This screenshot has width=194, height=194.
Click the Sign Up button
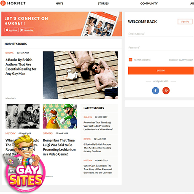[185, 22]
